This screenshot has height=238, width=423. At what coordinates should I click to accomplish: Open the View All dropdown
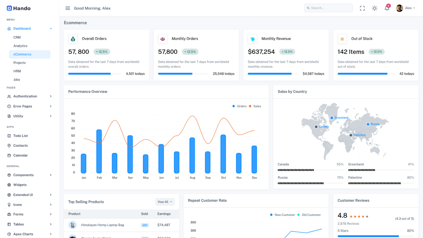click(x=165, y=202)
